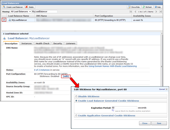Image resolution: width=170 pixels, height=130 pixels.
Task: Select MyLoadBalancer name in table
Action: pos(19,20)
